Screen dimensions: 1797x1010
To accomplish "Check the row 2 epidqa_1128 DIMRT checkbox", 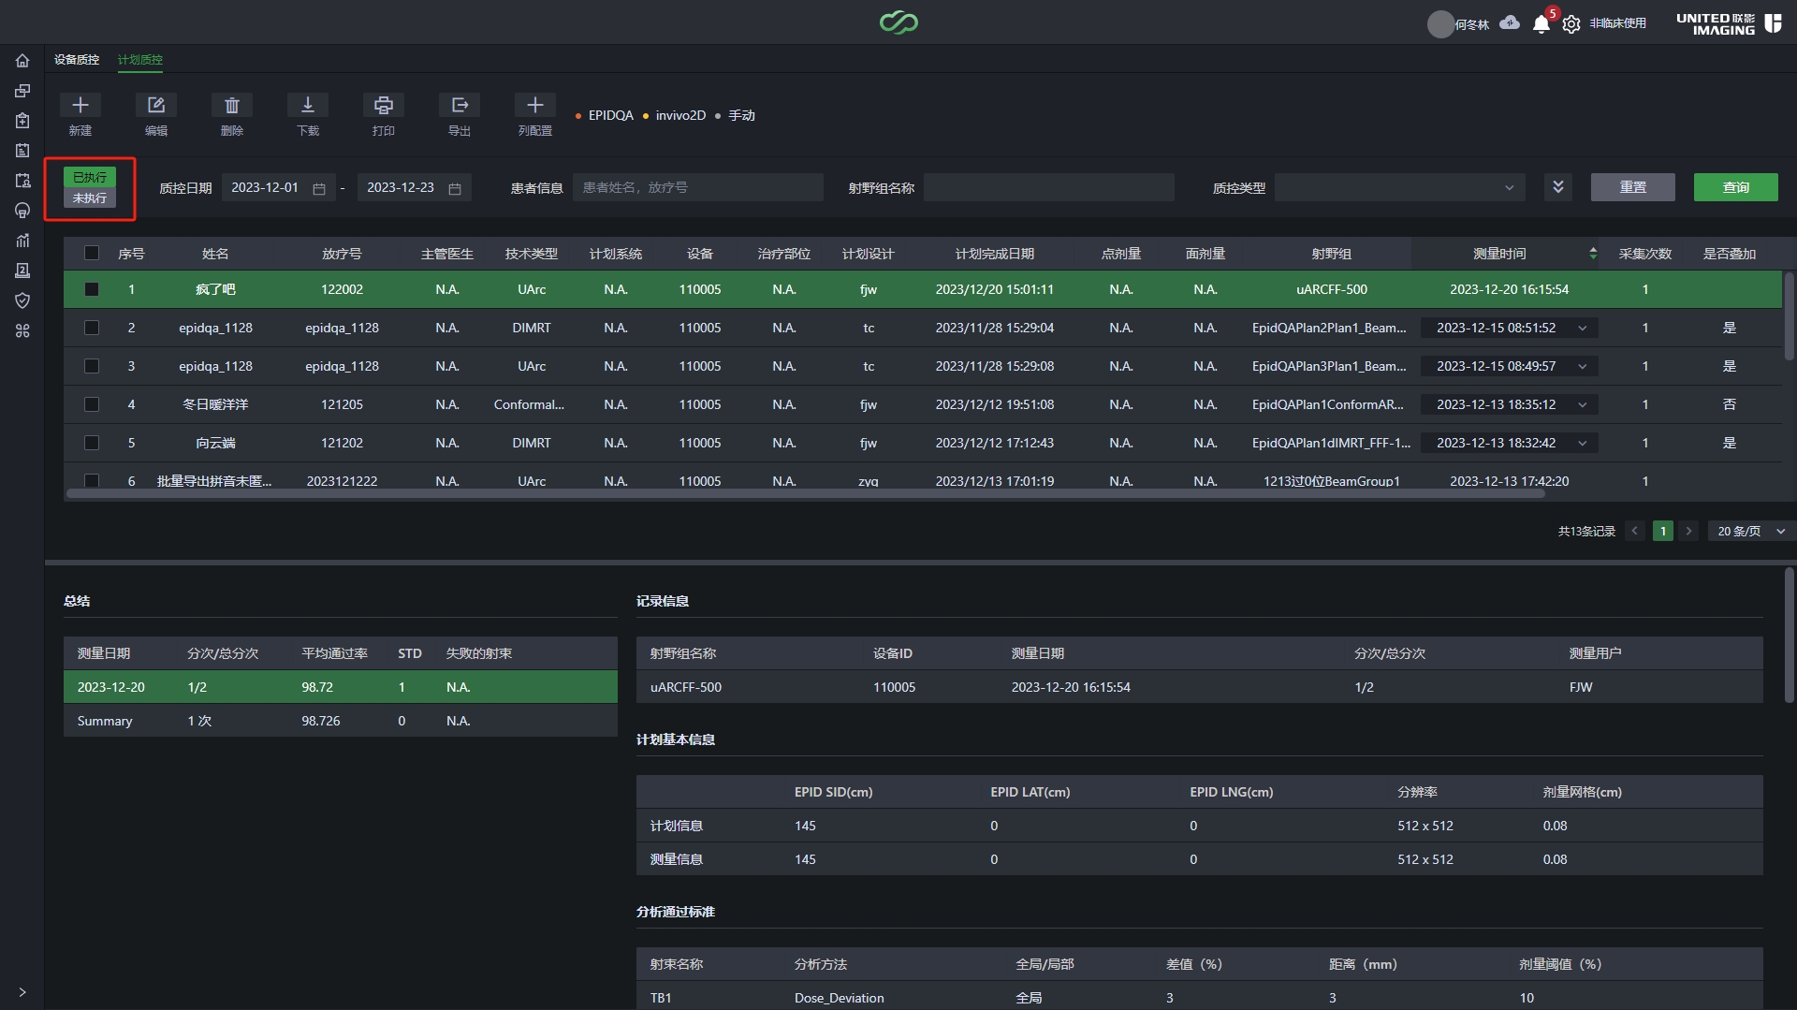I will [x=92, y=328].
